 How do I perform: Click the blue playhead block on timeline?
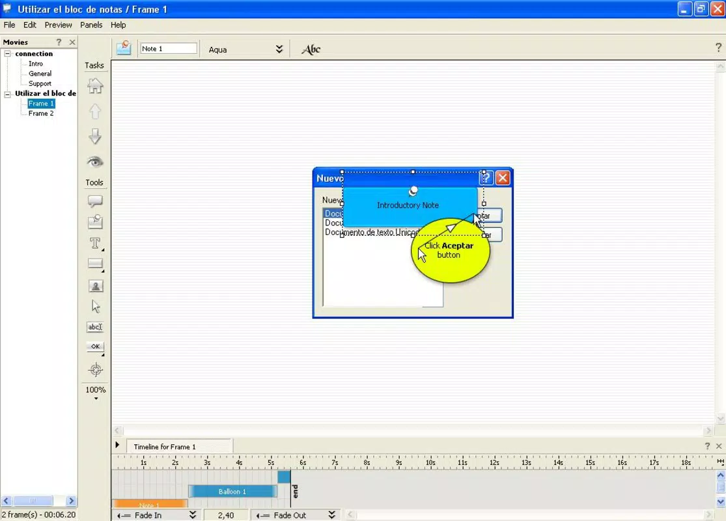[284, 477]
